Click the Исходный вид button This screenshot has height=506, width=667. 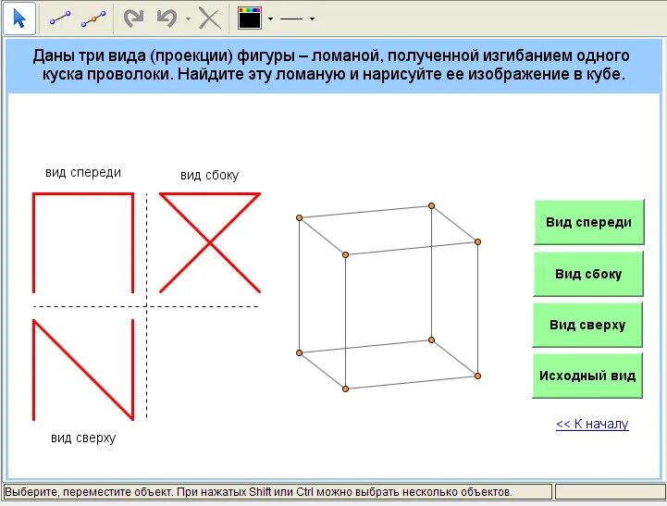point(587,376)
